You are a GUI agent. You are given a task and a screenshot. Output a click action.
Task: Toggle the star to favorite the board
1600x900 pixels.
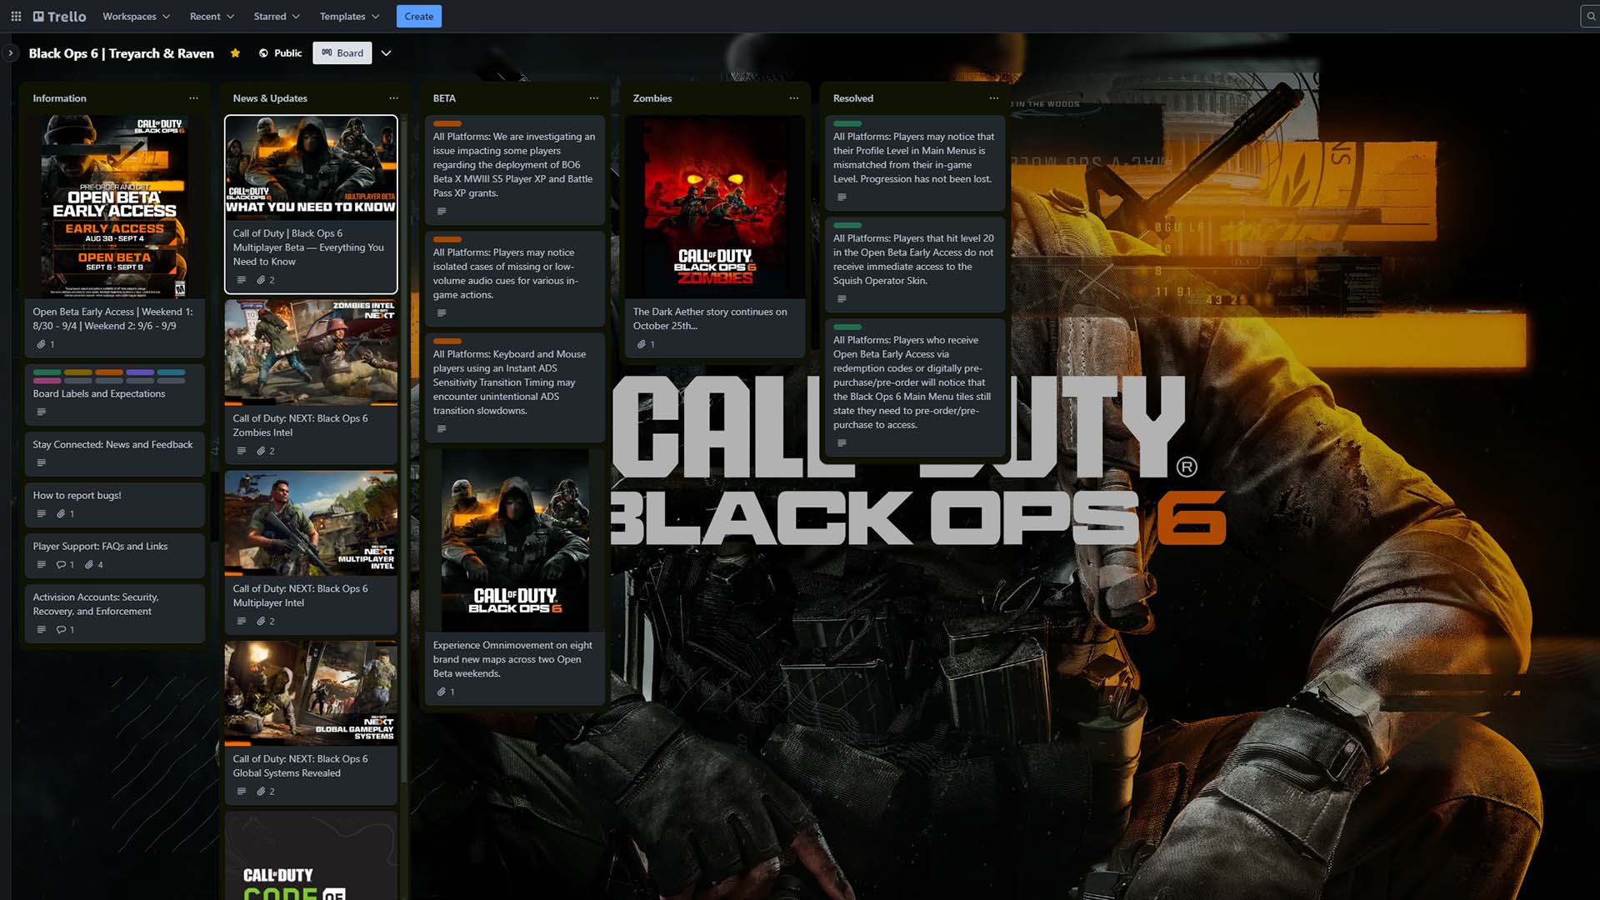(x=235, y=52)
